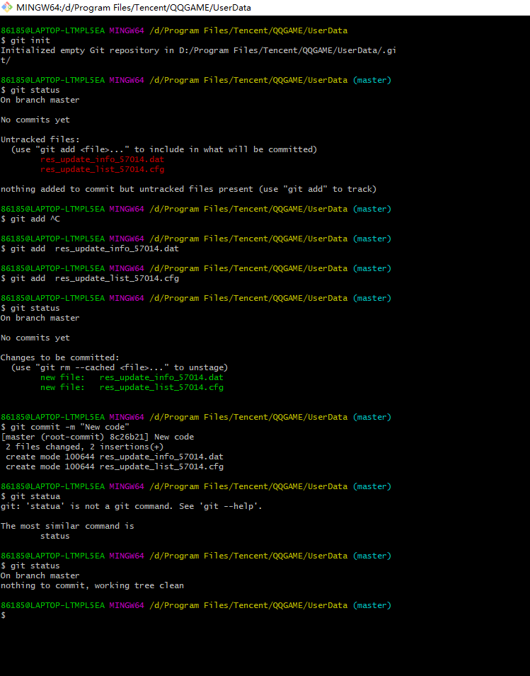Click "'statua' is not a git command" error
Screen dimensions: 530x676
tap(132, 507)
